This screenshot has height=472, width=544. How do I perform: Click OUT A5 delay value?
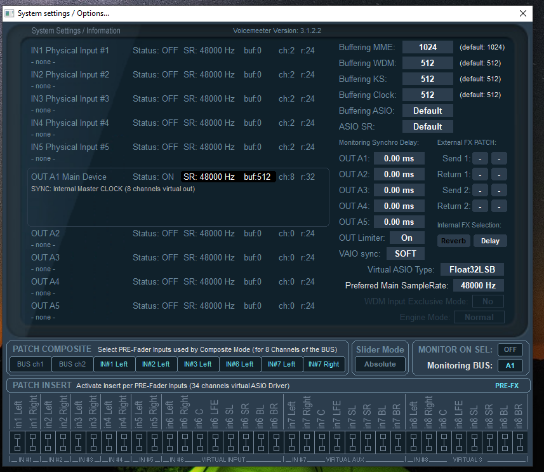tap(399, 222)
